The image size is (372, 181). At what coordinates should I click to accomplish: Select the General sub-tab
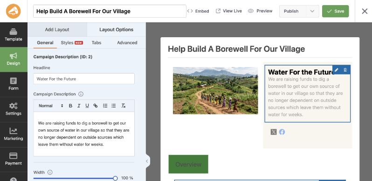[x=45, y=43]
